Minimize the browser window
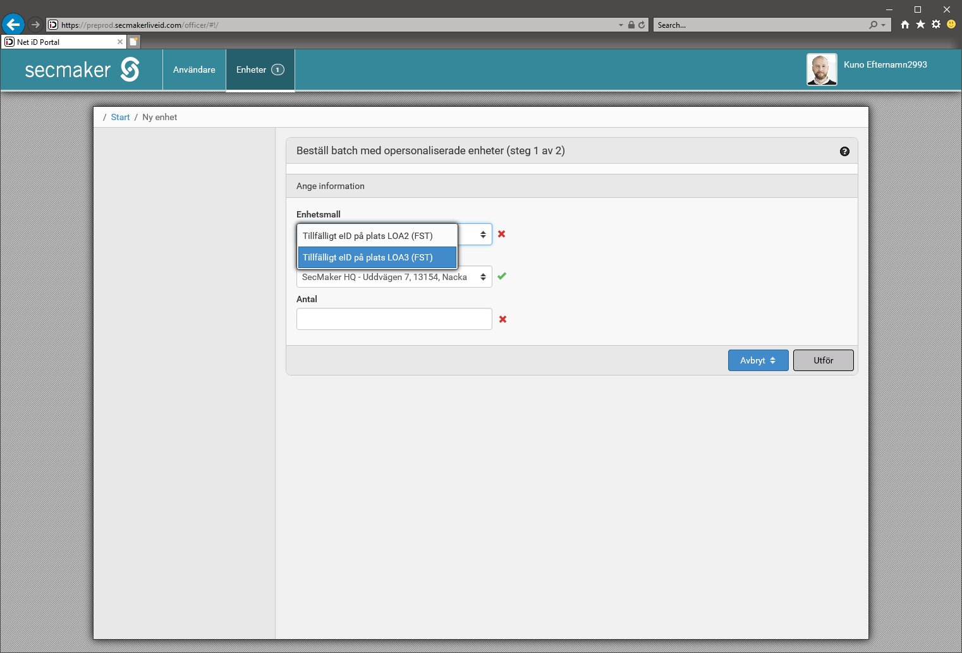Image resolution: width=962 pixels, height=653 pixels. click(889, 9)
